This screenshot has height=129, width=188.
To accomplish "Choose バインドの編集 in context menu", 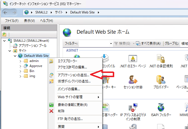I will click(x=69, y=89).
